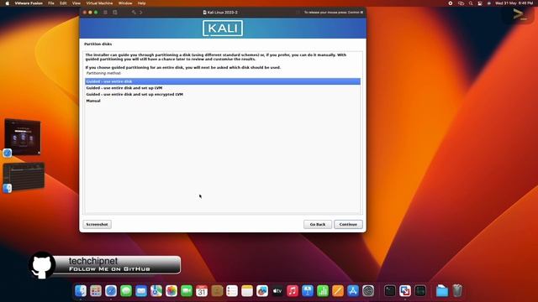This screenshot has width=538, height=302.
Task: Open Calendar from the Dock
Action: [x=202, y=291]
